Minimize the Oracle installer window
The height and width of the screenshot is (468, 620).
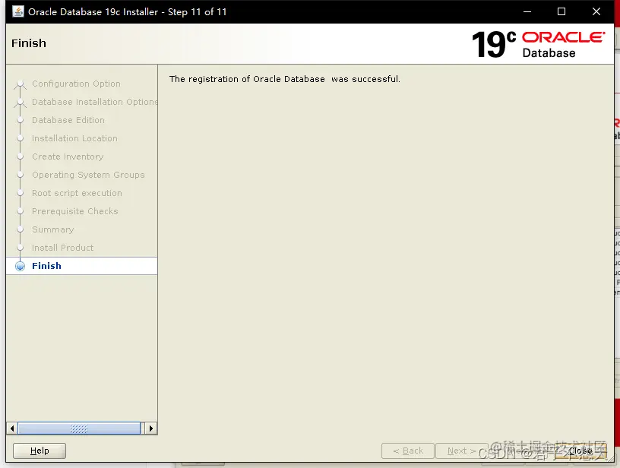tap(527, 11)
